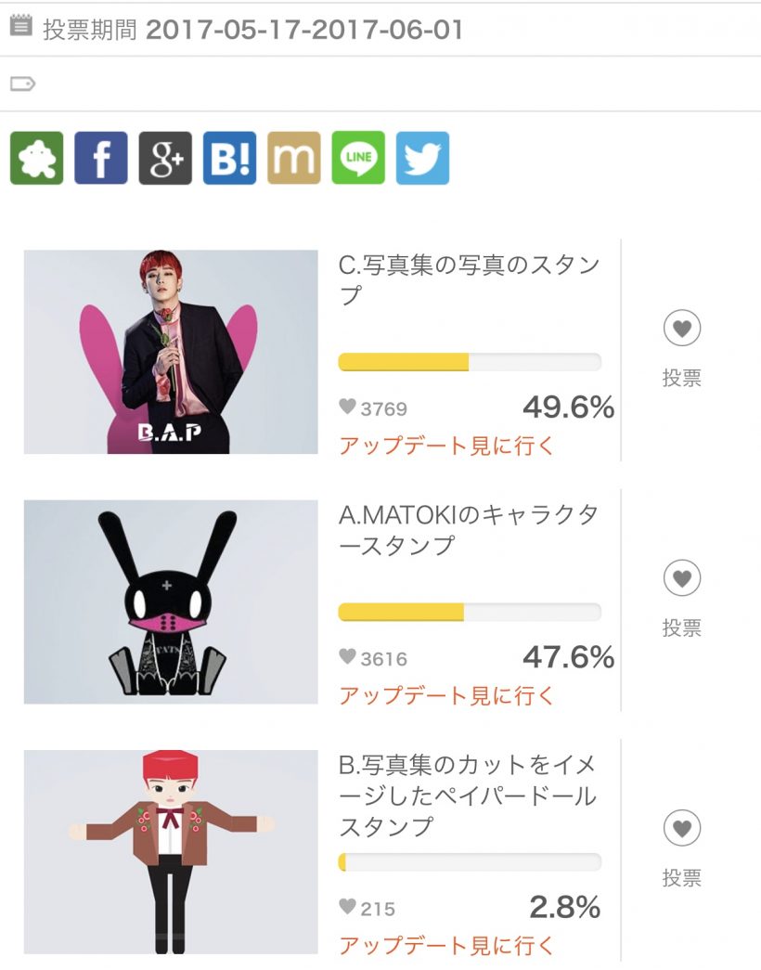Click the 49.6% progress bar for option C
Screen dimensions: 761x970
(470, 362)
